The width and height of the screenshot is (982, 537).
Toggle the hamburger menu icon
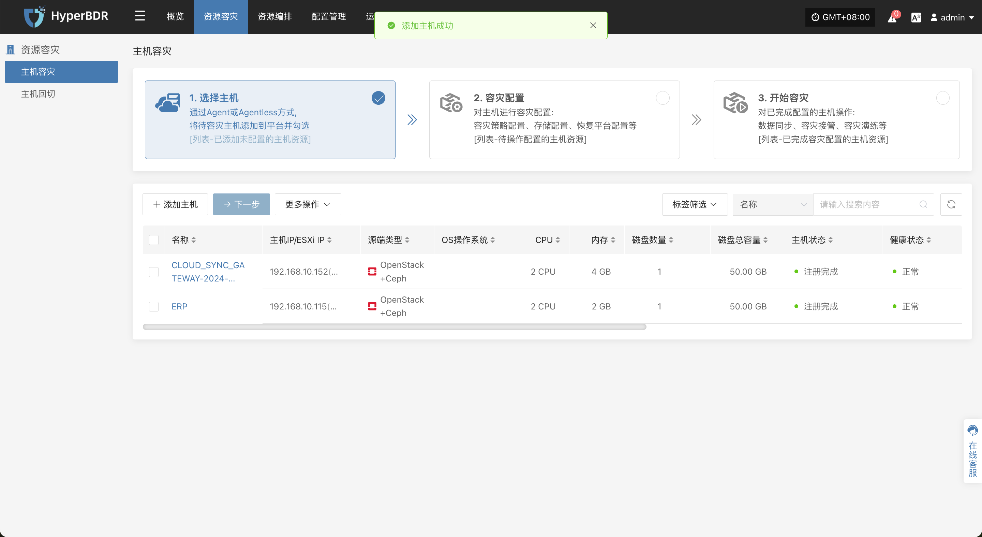(140, 16)
